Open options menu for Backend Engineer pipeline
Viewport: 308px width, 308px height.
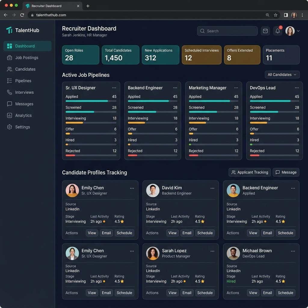[x=175, y=88]
